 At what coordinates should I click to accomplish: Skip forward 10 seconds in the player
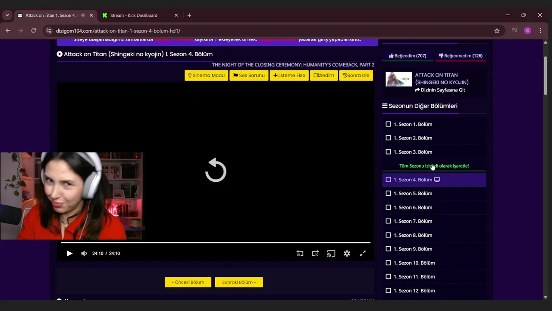(315, 254)
